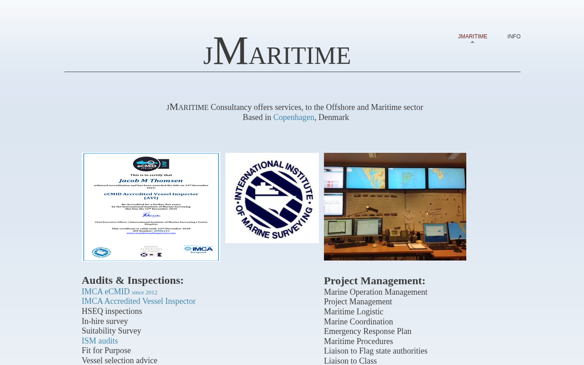The height and width of the screenshot is (365, 584).
Task: View the control room photo
Action: 395,207
